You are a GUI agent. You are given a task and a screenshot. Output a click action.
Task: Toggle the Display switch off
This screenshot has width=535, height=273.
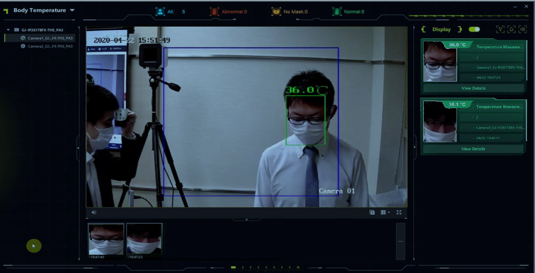click(474, 29)
